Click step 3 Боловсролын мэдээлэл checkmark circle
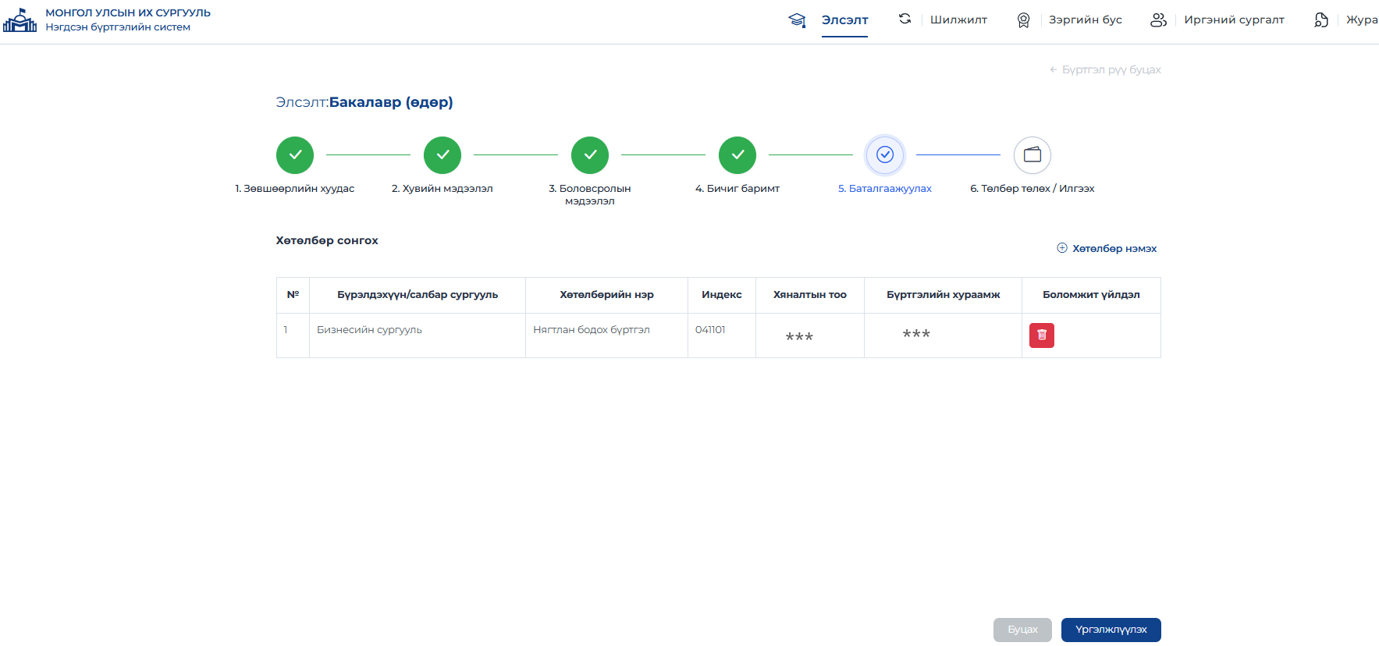The width and height of the screenshot is (1379, 646). click(x=590, y=155)
